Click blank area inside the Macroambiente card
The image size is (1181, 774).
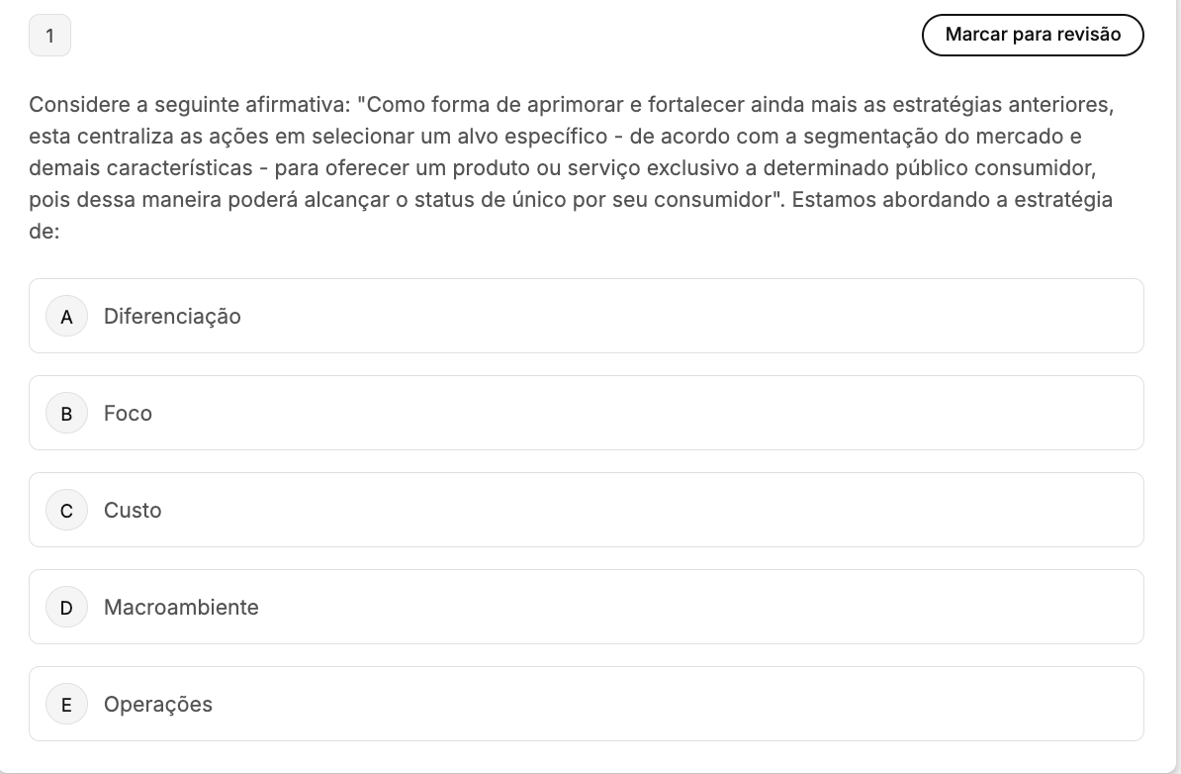pos(678,608)
